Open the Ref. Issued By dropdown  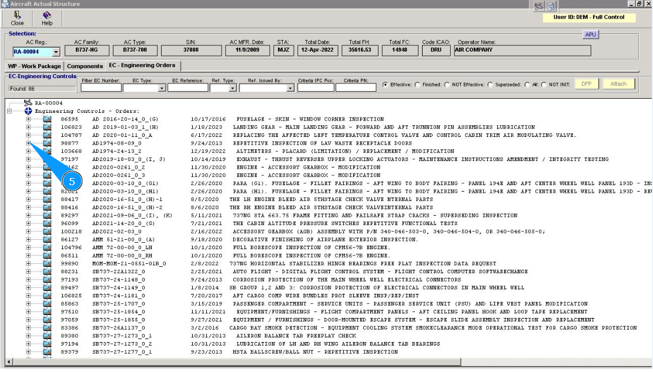[290, 88]
